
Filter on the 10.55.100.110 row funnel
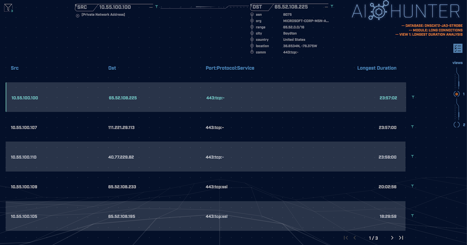click(x=412, y=156)
